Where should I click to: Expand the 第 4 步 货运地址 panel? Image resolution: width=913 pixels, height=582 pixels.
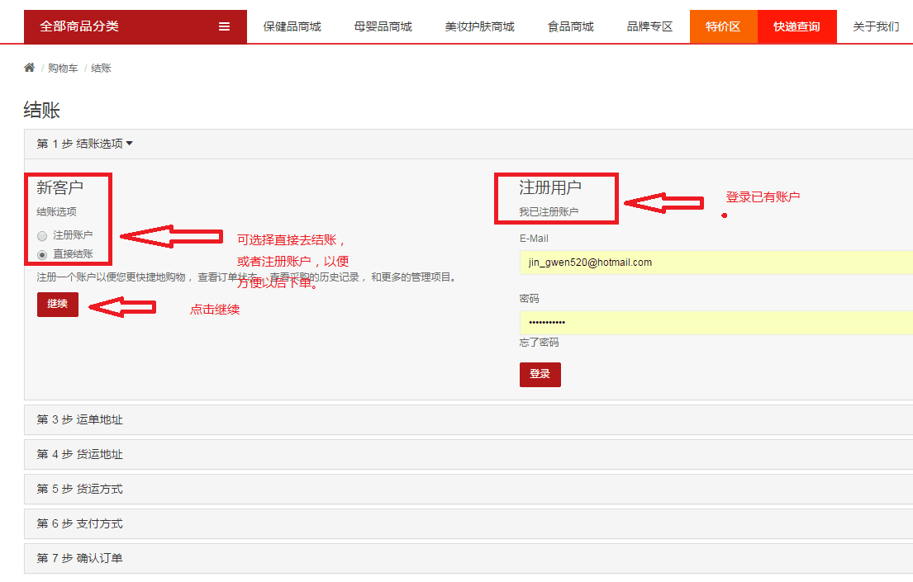79,454
